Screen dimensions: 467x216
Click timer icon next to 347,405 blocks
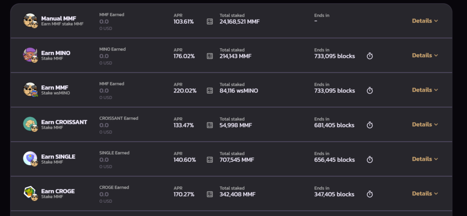(x=370, y=195)
